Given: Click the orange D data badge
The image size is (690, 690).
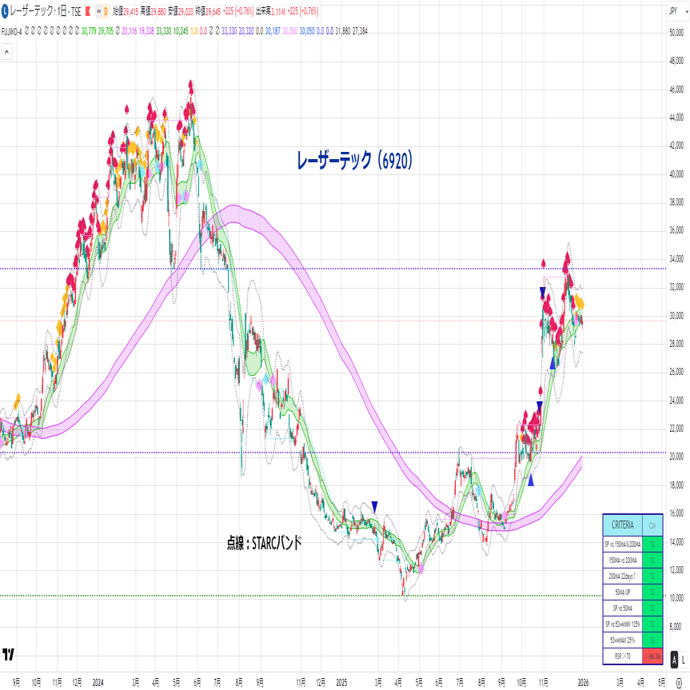Looking at the screenshot, I should pyautogui.click(x=106, y=11).
